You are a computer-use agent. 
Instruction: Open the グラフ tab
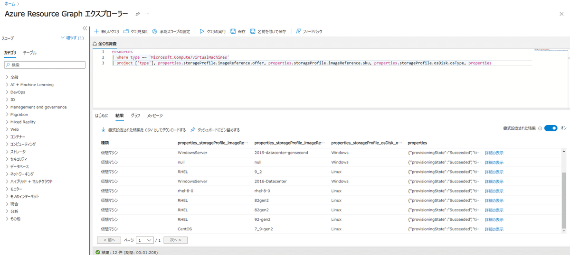135,116
